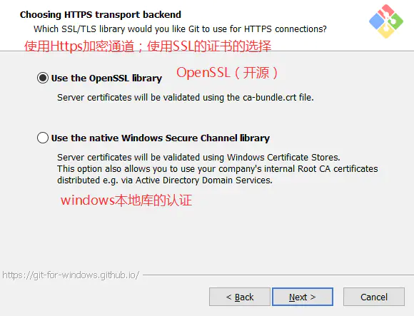Click the 'Windows Certificate Stores' description line

(x=198, y=158)
